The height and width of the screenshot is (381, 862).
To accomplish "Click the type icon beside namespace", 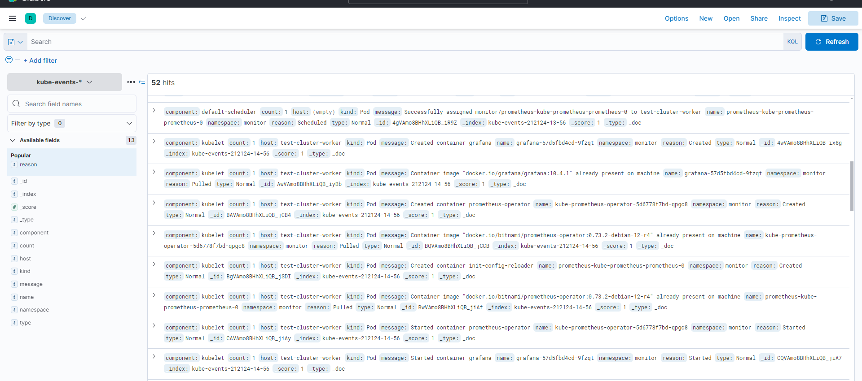I will tap(14, 310).
